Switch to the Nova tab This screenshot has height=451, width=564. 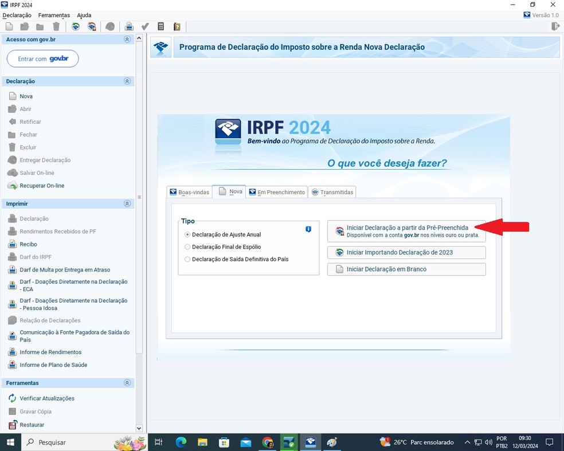[x=229, y=191]
